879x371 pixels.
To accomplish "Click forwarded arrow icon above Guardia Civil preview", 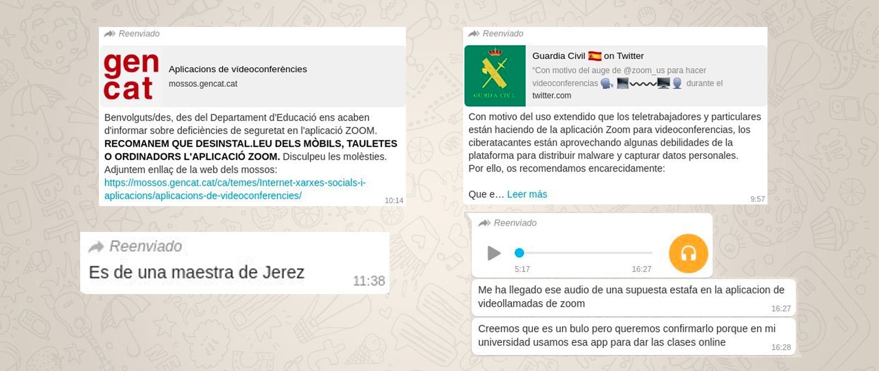I will point(474,34).
